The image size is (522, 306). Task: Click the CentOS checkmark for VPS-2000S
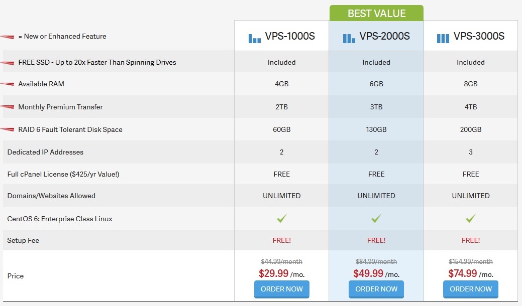point(376,219)
